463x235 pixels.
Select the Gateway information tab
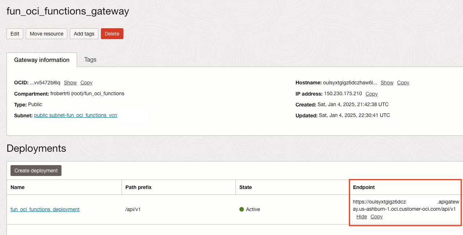tap(42, 60)
